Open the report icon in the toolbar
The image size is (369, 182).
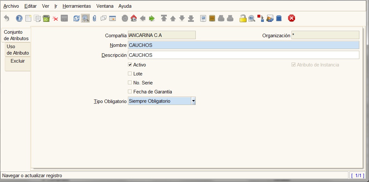pyautogui.click(x=203, y=18)
